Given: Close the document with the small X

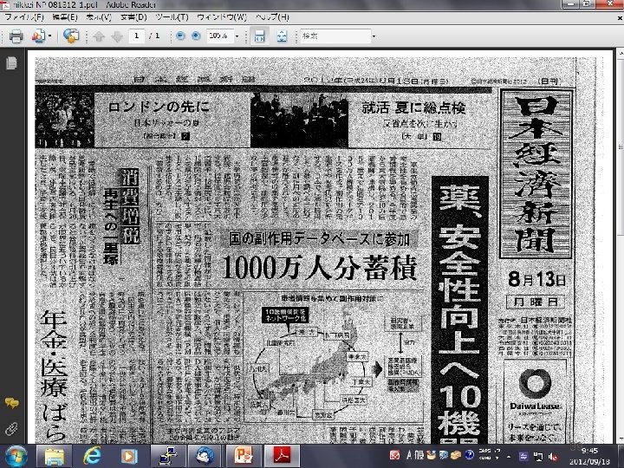Looking at the screenshot, I should pyautogui.click(x=620, y=17).
